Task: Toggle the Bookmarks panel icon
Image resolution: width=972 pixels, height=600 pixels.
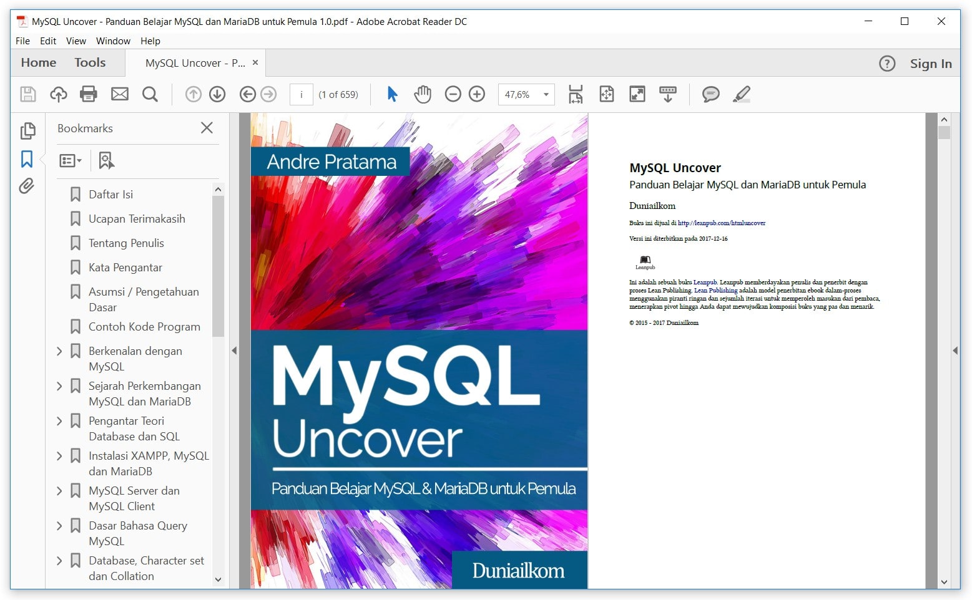Action: point(27,159)
